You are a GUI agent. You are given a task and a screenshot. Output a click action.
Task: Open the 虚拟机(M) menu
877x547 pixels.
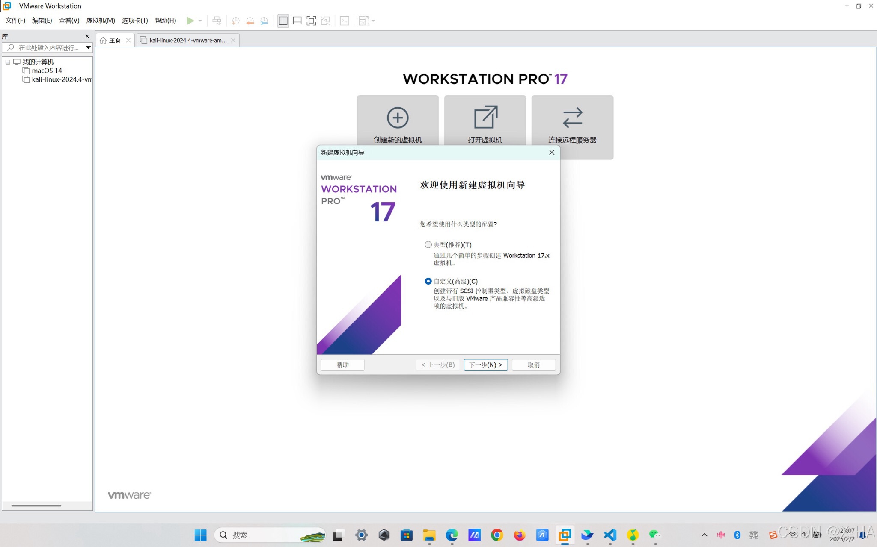(x=100, y=21)
